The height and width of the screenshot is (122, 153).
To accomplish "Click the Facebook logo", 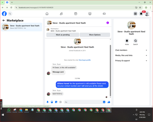I will point(4,14).
